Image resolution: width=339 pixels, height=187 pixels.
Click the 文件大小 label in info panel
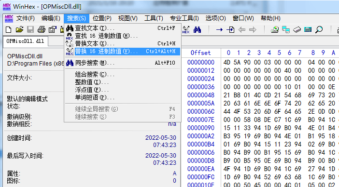pos(19,78)
